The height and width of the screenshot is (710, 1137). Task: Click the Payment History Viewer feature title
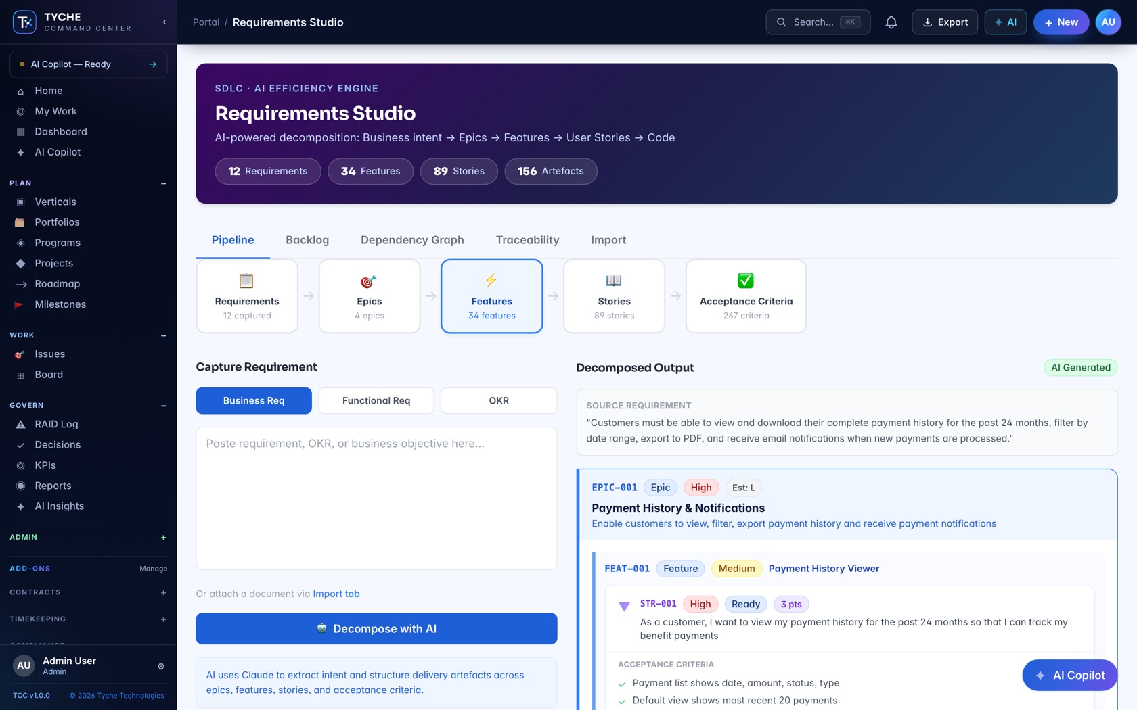coord(824,569)
